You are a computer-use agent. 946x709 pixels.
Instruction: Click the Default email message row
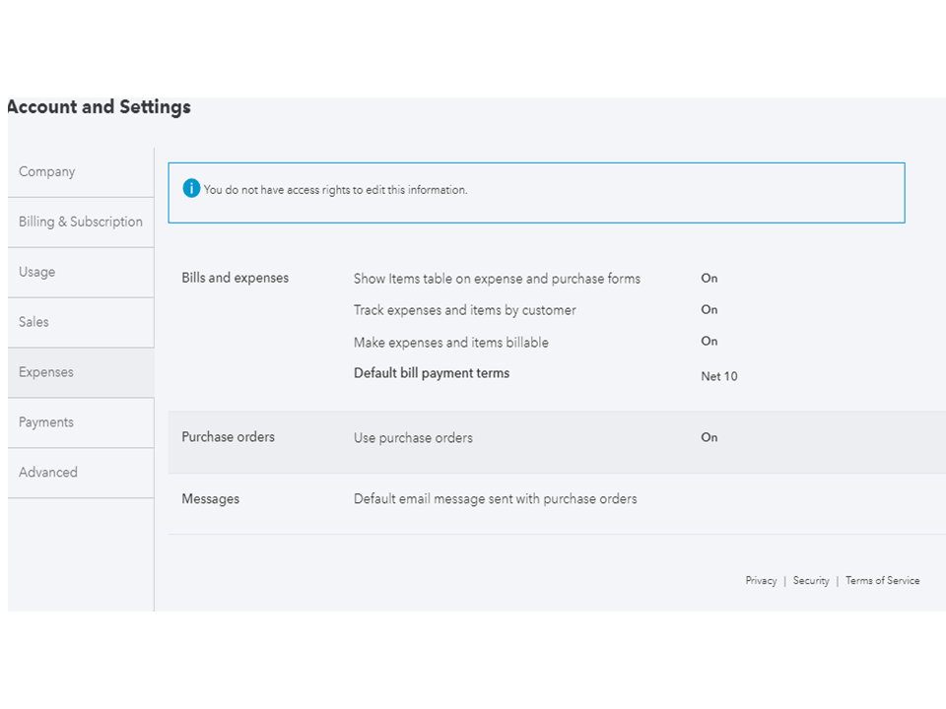(496, 499)
